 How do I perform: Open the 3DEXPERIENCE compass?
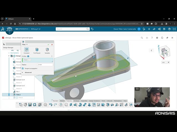tap(10, 31)
